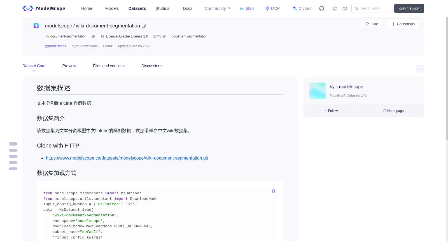Open the three-dot more options menu

point(420,69)
